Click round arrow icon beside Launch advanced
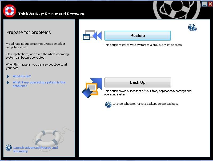The width and height of the screenshot is (213, 161). point(9,148)
